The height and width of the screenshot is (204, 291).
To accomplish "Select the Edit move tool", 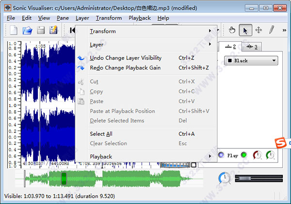I will (259, 30).
